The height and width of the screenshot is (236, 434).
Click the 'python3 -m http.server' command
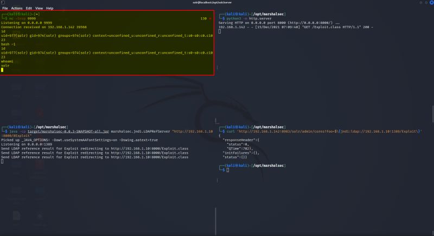tap(249, 18)
